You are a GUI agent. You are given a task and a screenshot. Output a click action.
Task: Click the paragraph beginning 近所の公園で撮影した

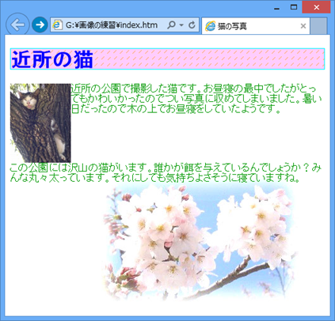click(x=196, y=99)
